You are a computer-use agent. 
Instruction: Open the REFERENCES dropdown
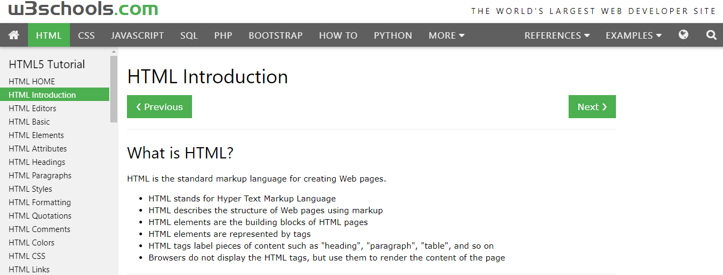(557, 35)
